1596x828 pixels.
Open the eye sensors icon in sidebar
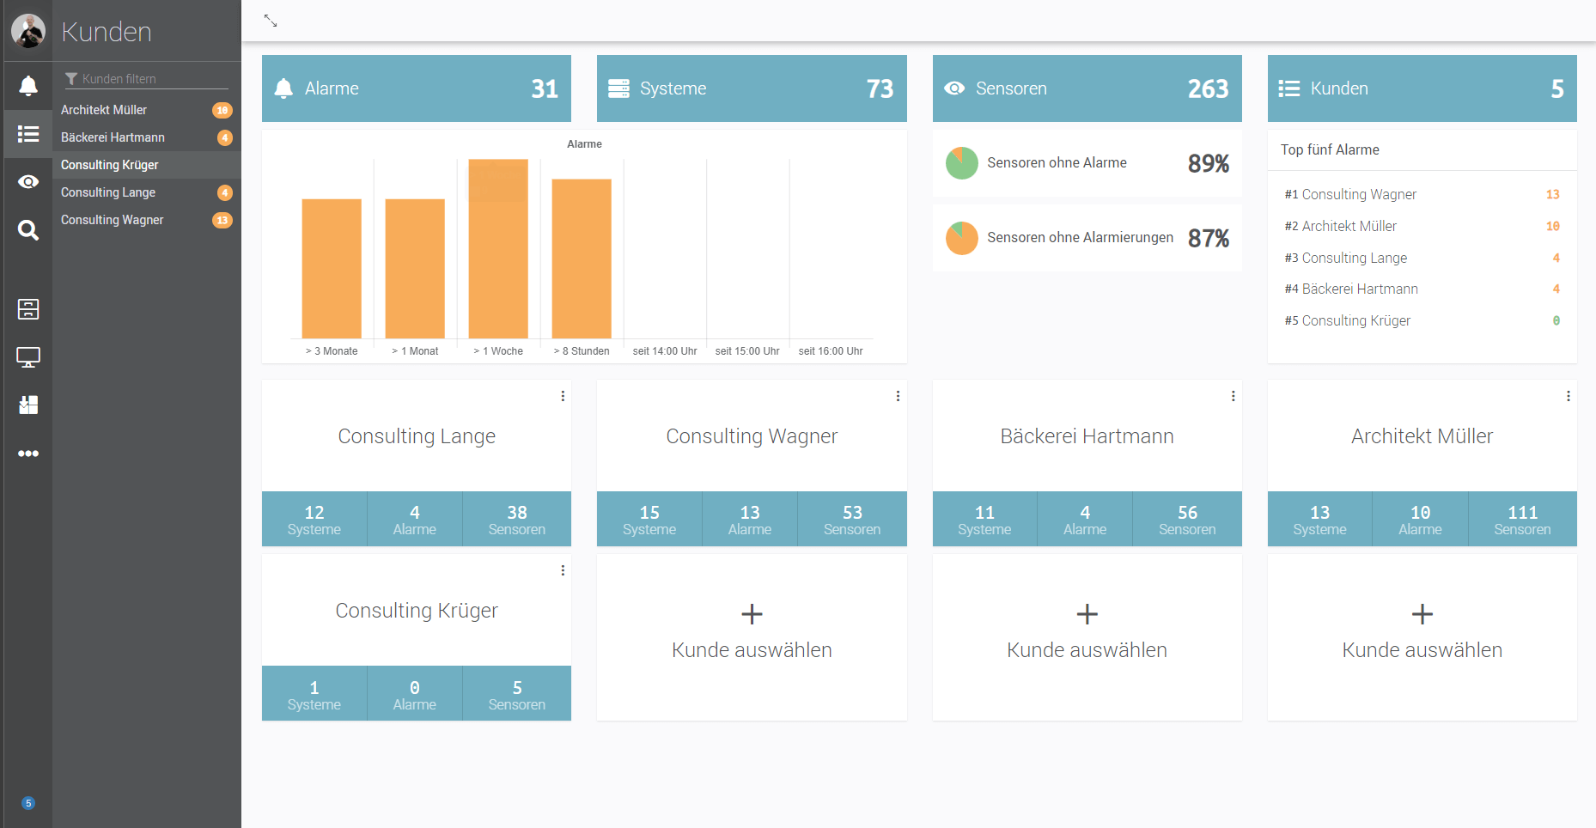coord(28,182)
